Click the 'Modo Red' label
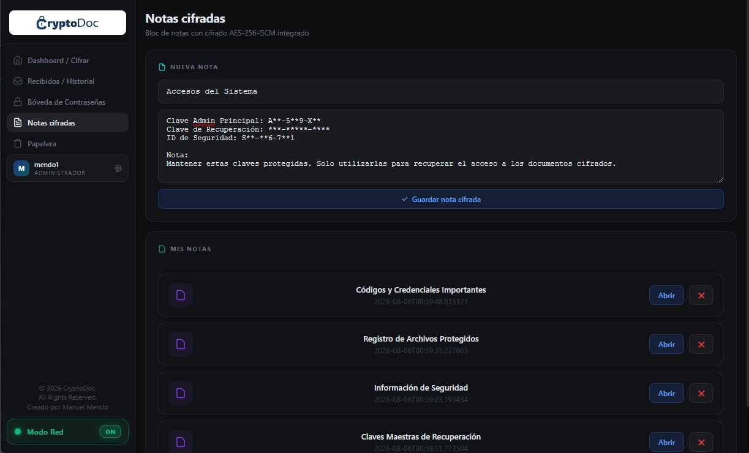Viewport: 749px width, 453px height. pos(45,432)
